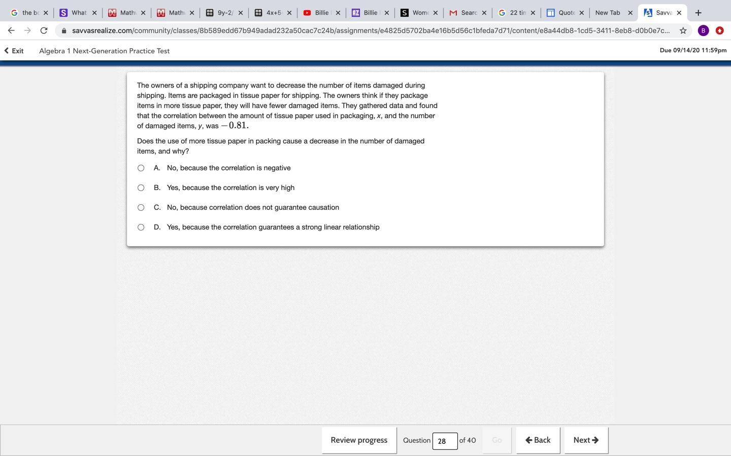Open a new tab with the plus button

[x=698, y=13]
